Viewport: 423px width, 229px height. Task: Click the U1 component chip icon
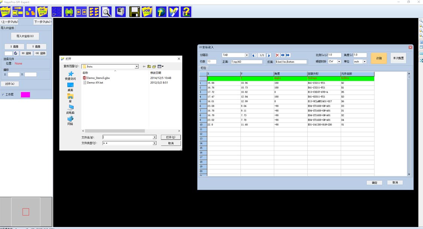pyautogui.click(x=69, y=12)
